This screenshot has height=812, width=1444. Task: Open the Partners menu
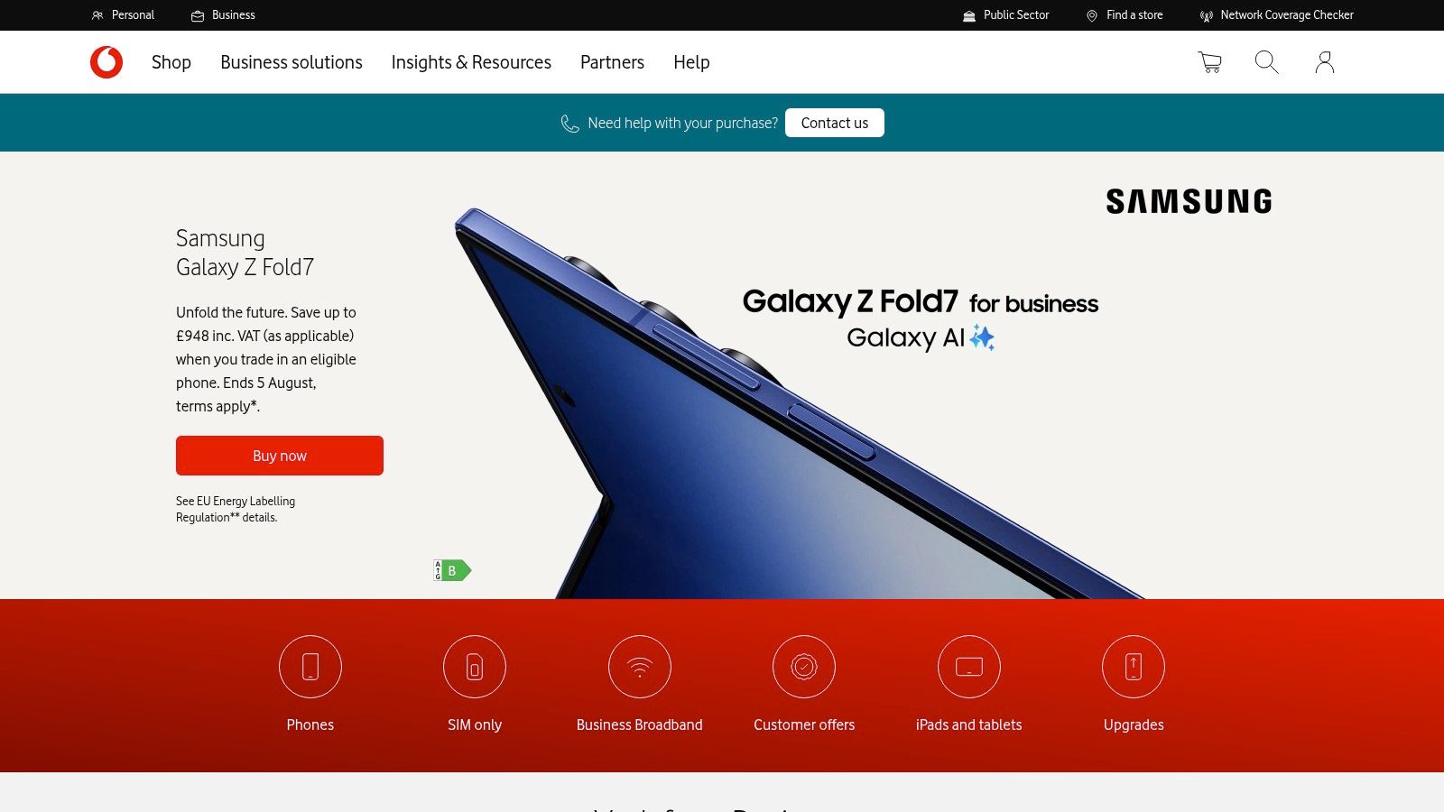point(612,62)
